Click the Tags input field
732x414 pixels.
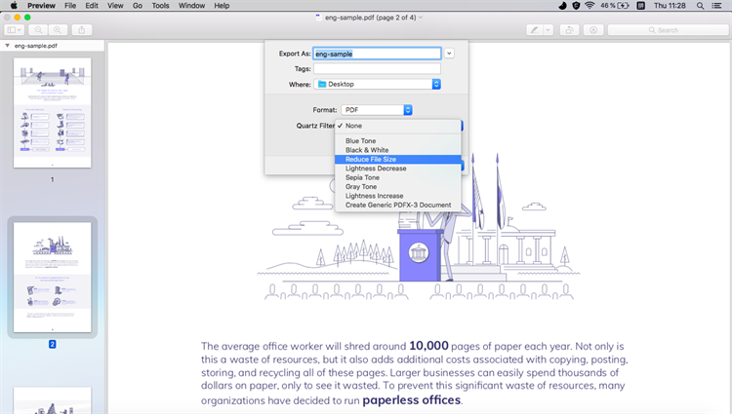(x=377, y=69)
